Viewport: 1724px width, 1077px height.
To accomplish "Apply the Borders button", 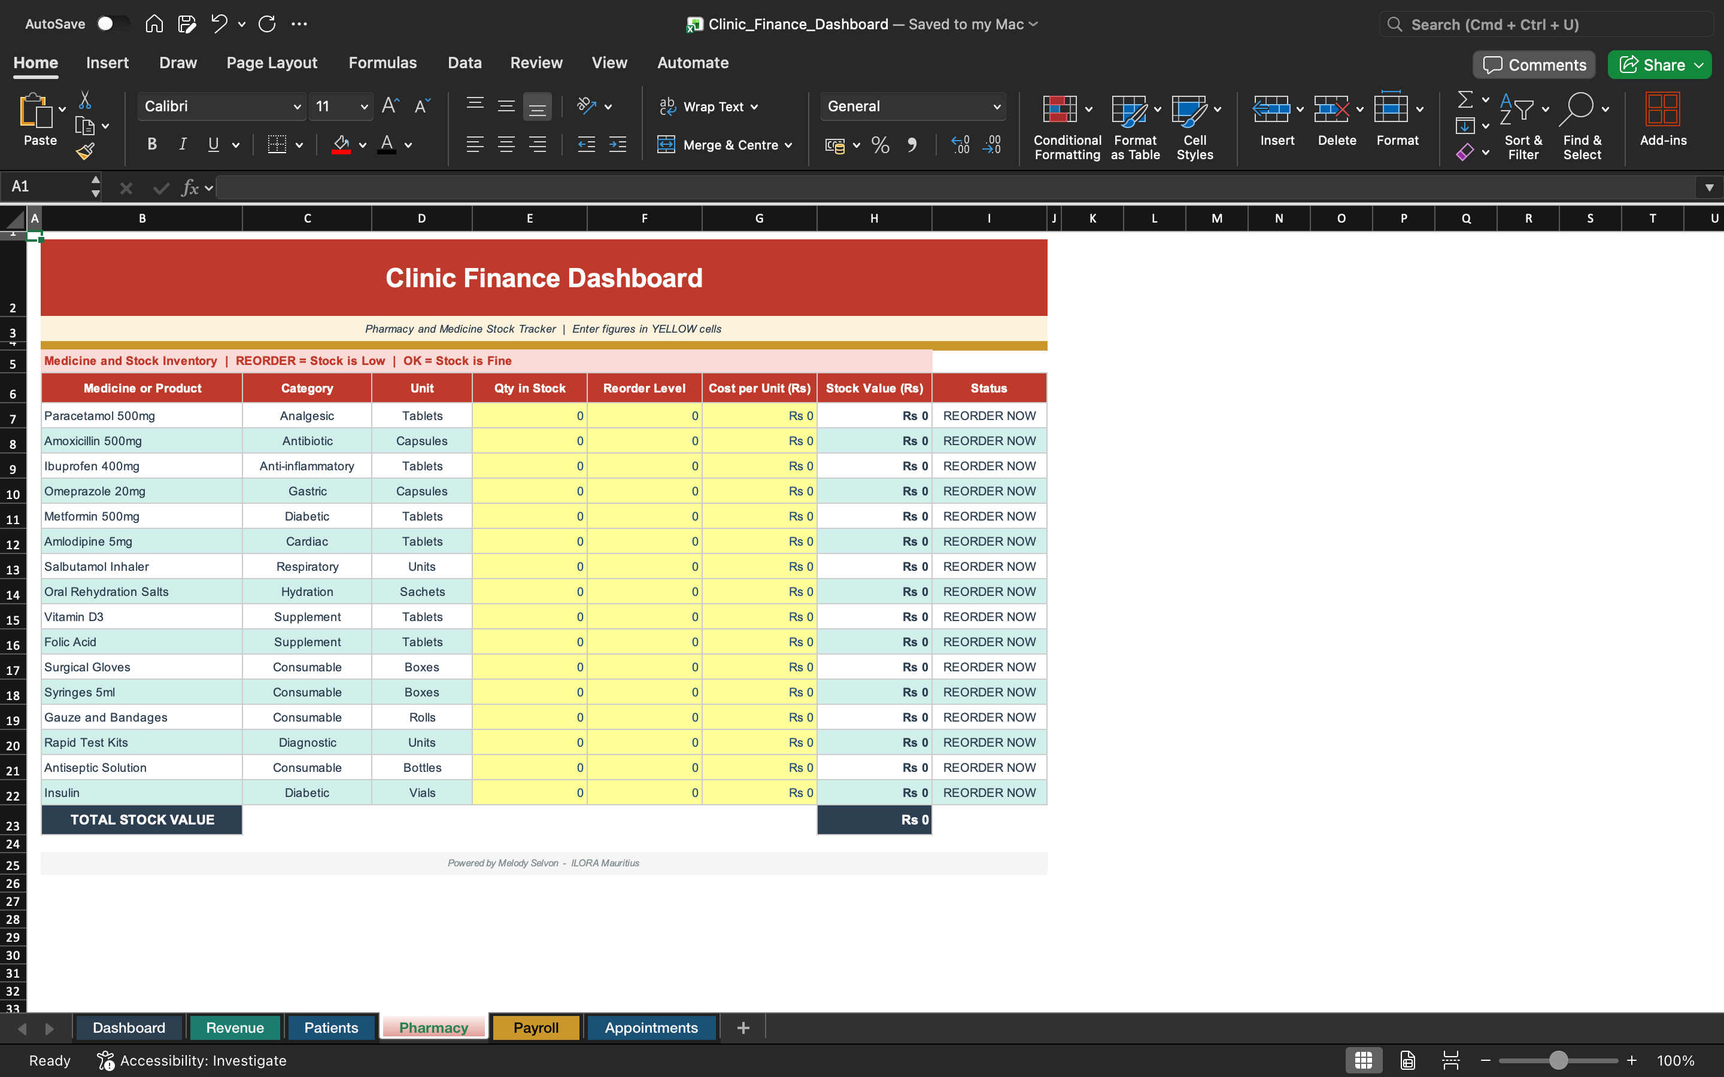I will (277, 145).
